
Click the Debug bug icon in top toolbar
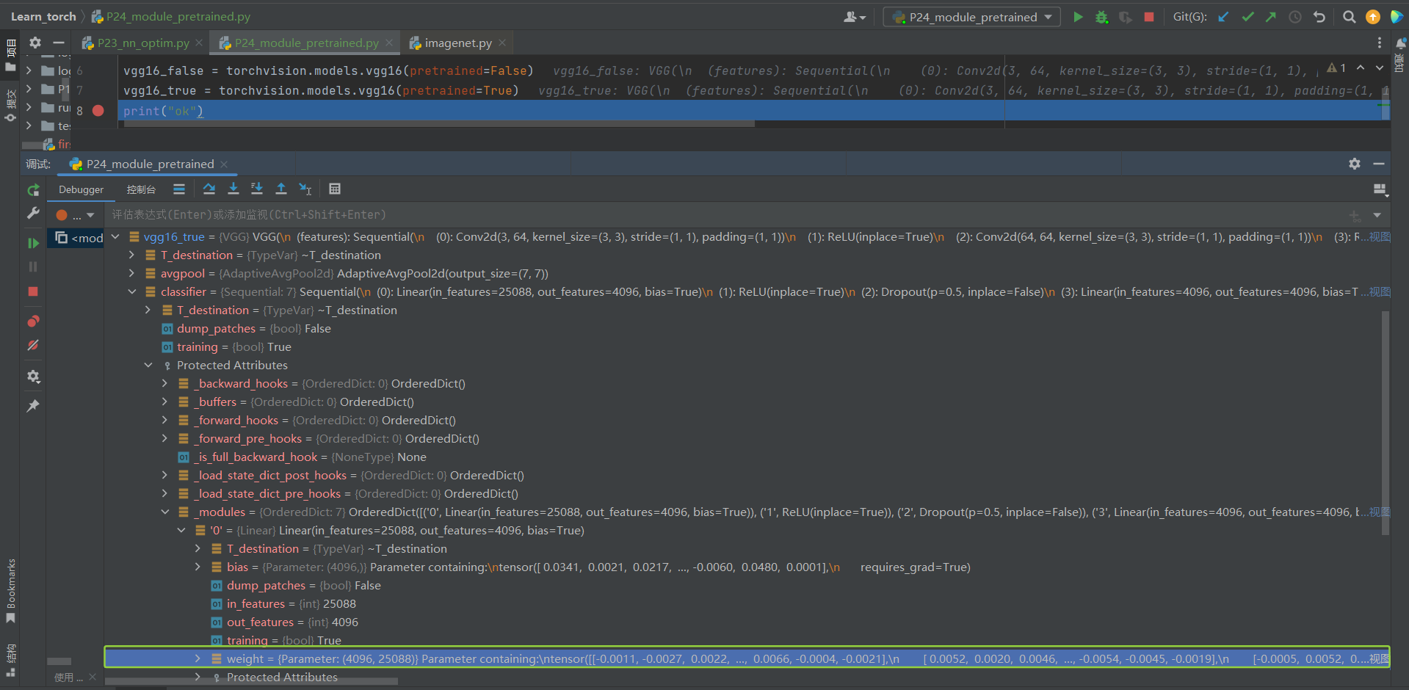coord(1101,17)
